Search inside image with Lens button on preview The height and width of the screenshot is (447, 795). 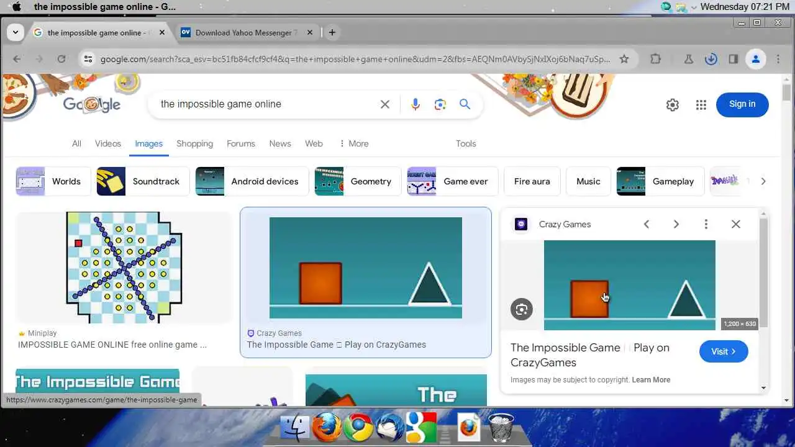(x=522, y=309)
